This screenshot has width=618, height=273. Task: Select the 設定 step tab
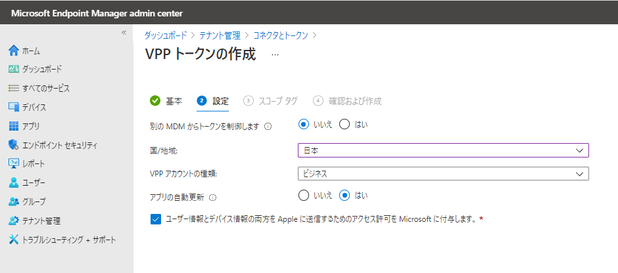pyautogui.click(x=212, y=101)
